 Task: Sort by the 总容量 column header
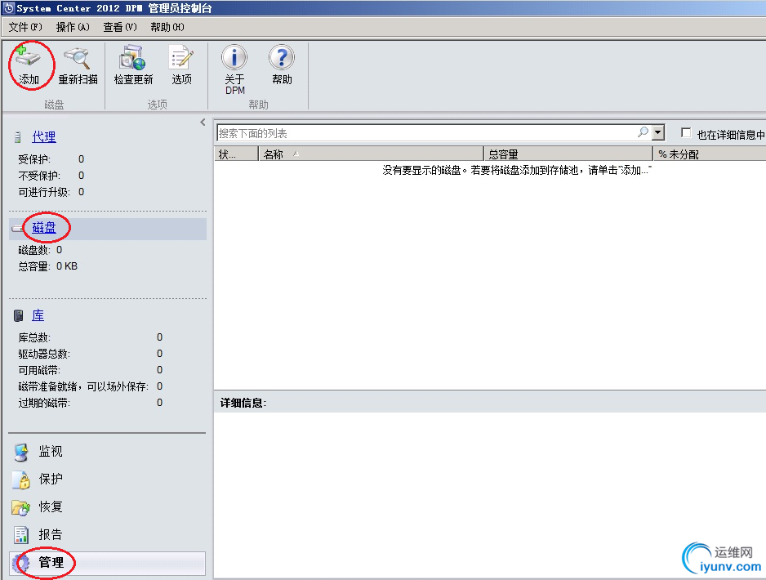tap(568, 154)
